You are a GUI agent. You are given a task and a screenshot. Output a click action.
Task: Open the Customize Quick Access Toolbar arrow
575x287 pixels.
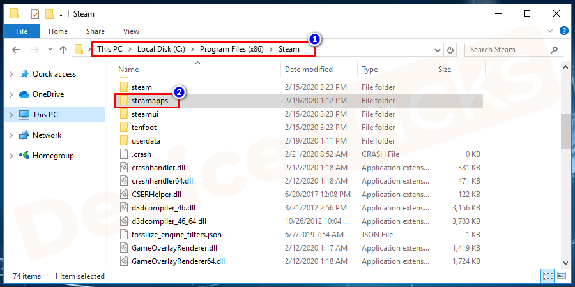click(x=61, y=13)
